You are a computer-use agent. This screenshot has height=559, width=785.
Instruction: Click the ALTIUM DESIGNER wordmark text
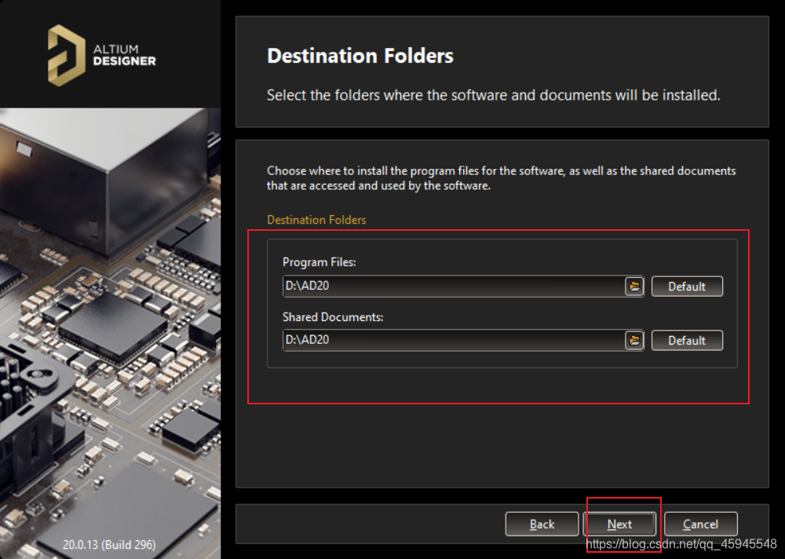[124, 55]
